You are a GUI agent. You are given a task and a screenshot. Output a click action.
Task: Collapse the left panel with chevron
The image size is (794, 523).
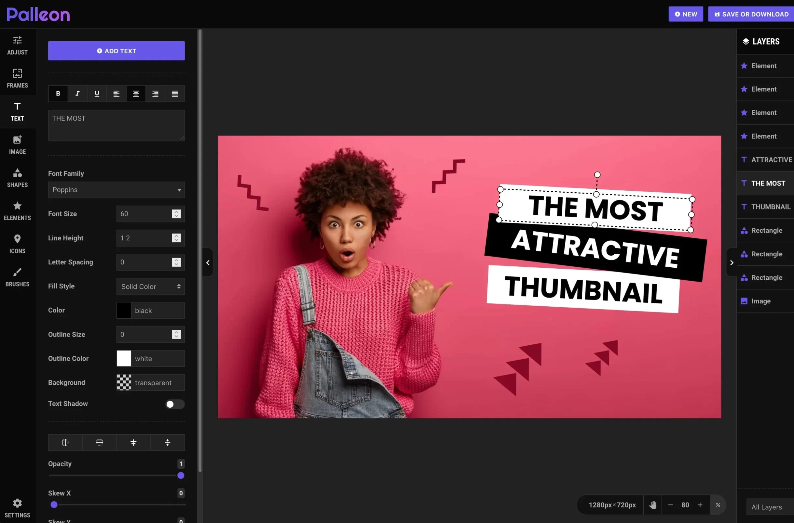tap(208, 262)
